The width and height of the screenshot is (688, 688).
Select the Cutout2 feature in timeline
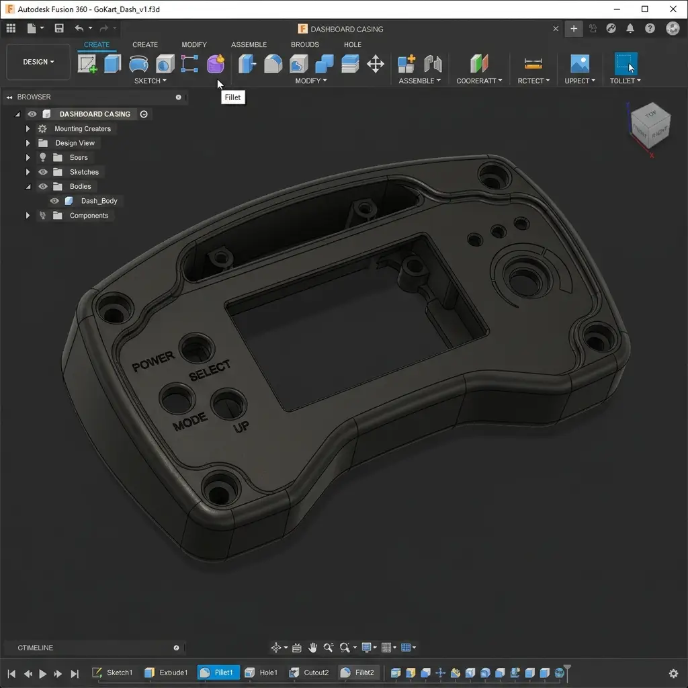(309, 672)
